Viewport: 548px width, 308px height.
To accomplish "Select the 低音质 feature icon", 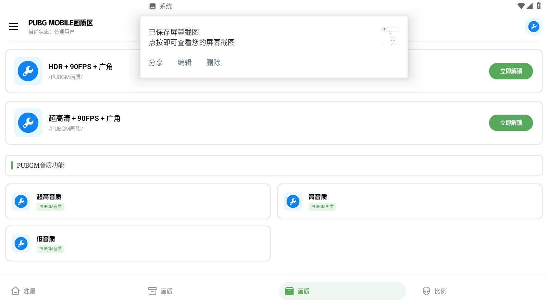I will pyautogui.click(x=21, y=243).
